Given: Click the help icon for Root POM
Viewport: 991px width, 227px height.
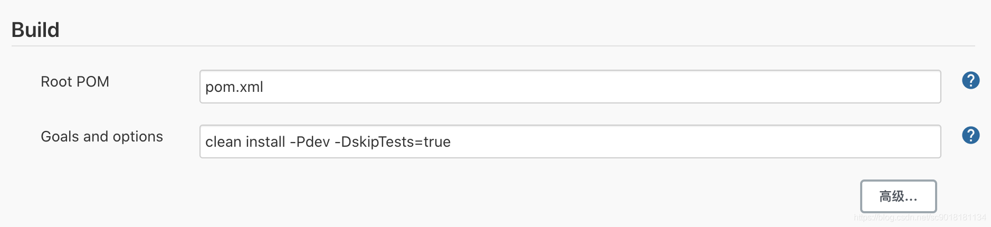Looking at the screenshot, I should pos(970,81).
